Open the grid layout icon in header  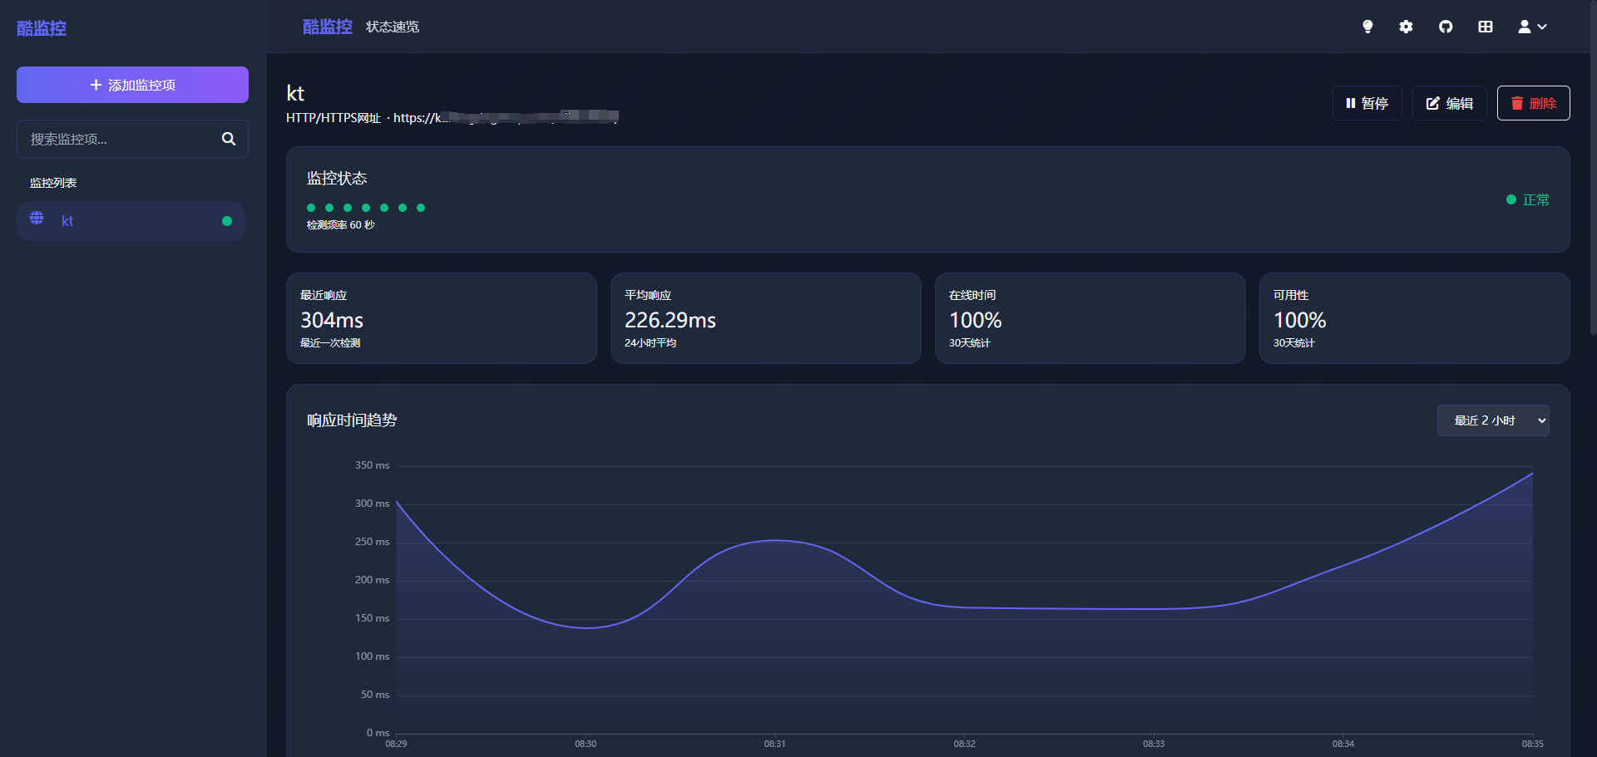(x=1486, y=27)
